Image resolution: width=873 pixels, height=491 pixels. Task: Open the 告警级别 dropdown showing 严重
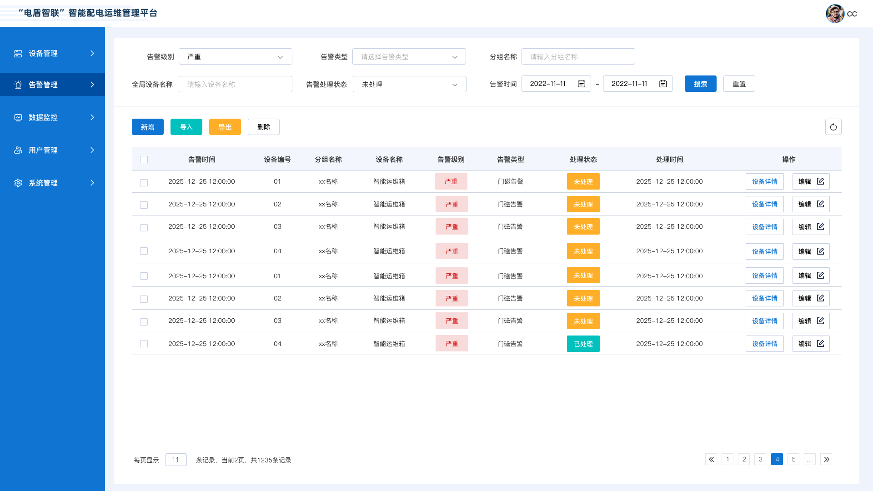(x=235, y=56)
